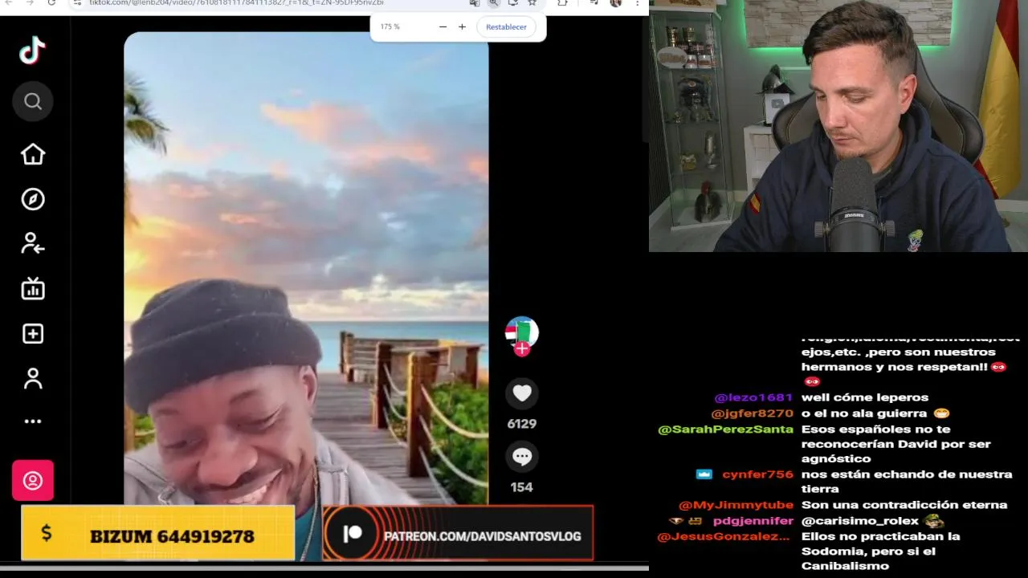The image size is (1028, 578).
Task: Click the 154 comments count
Action: 522,487
